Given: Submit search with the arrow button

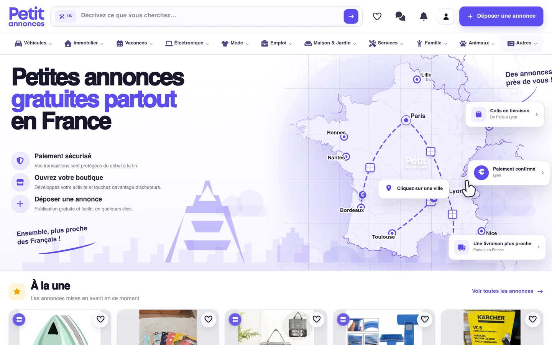Looking at the screenshot, I should (x=351, y=16).
